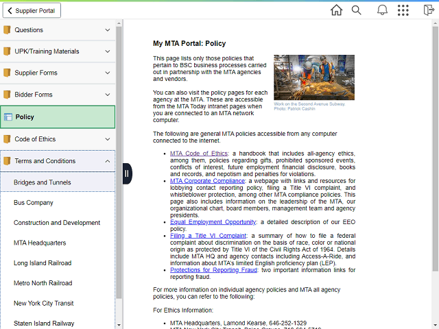The width and height of the screenshot is (439, 329).
Task: Click the Terms and Conditions folder icon
Action: tap(7, 161)
